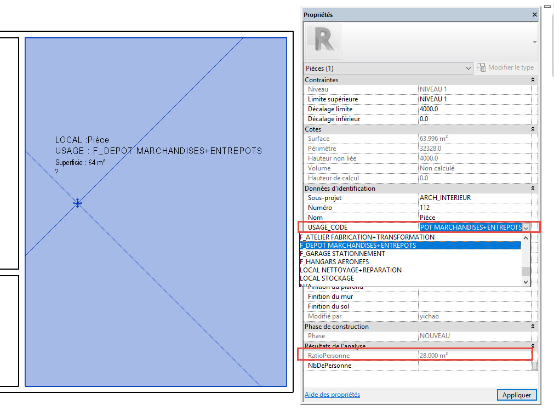
Task: Click the Revit type preview thumbnail
Action: (x=323, y=41)
